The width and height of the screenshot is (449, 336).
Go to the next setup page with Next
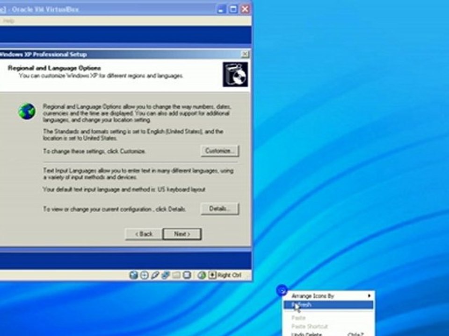coord(182,234)
